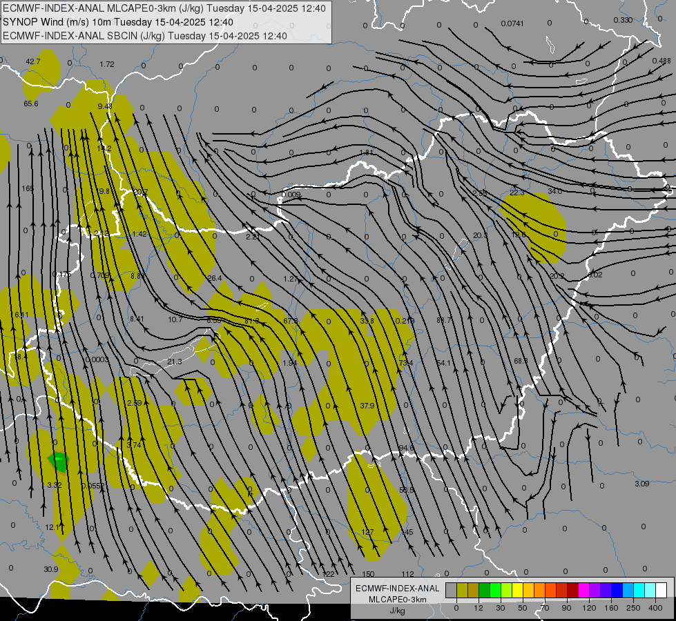Click the magenta legend swatch before 120

click(x=583, y=590)
